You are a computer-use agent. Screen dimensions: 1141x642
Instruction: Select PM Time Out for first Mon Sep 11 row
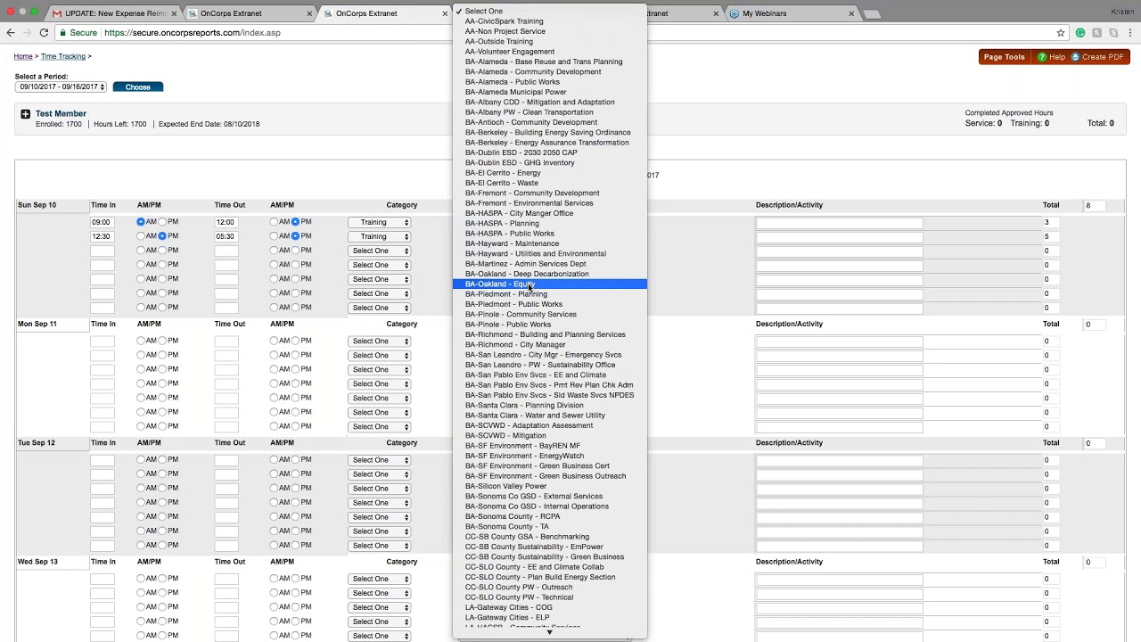click(295, 341)
